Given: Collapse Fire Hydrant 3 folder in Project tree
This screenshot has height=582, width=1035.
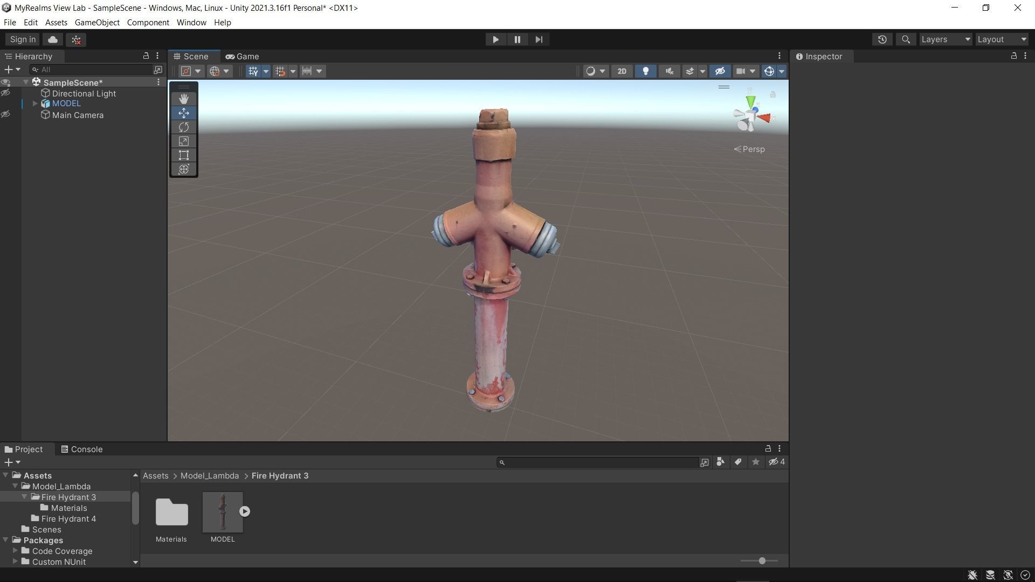Looking at the screenshot, I should tap(24, 497).
